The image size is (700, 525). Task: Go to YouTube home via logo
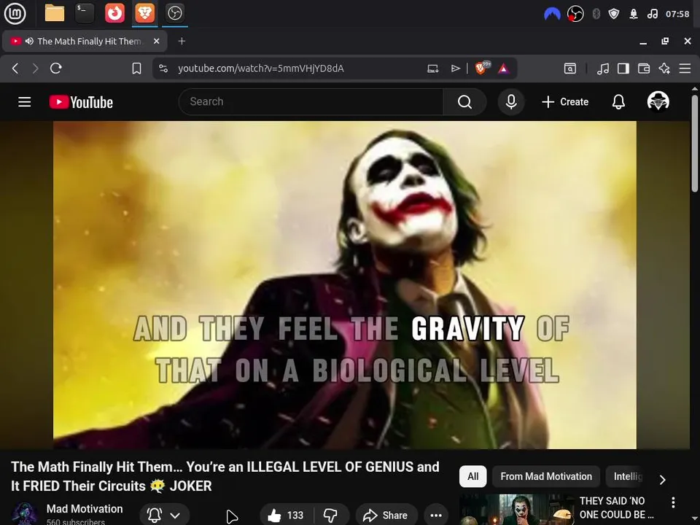[x=81, y=102]
